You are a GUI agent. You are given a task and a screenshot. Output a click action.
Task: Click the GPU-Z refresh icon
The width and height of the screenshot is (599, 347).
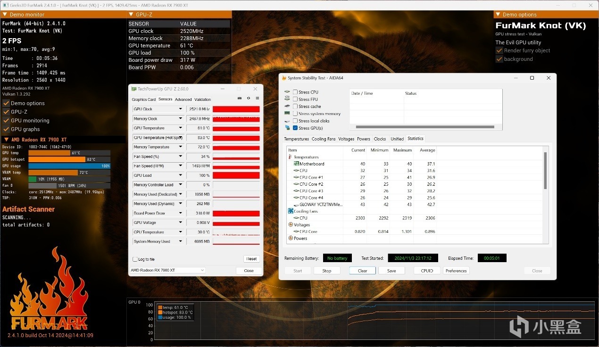coord(249,98)
